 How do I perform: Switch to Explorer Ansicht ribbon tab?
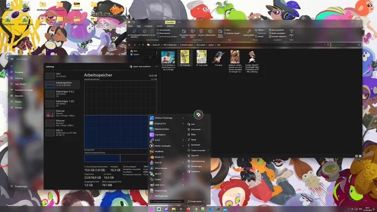(x=160, y=26)
